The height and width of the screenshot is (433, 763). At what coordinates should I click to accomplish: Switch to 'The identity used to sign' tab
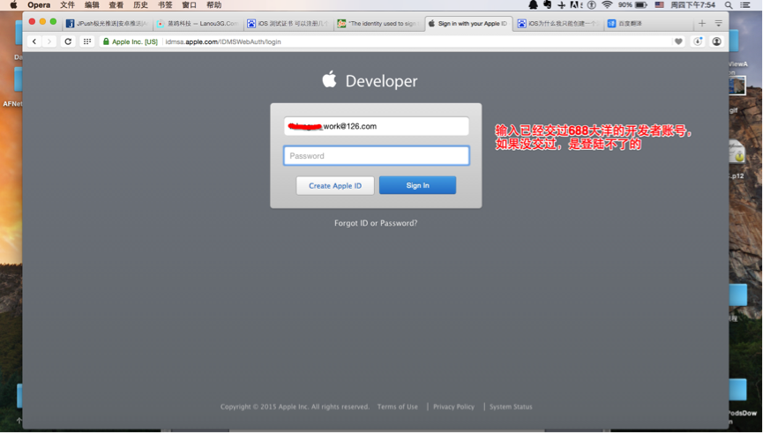[378, 23]
